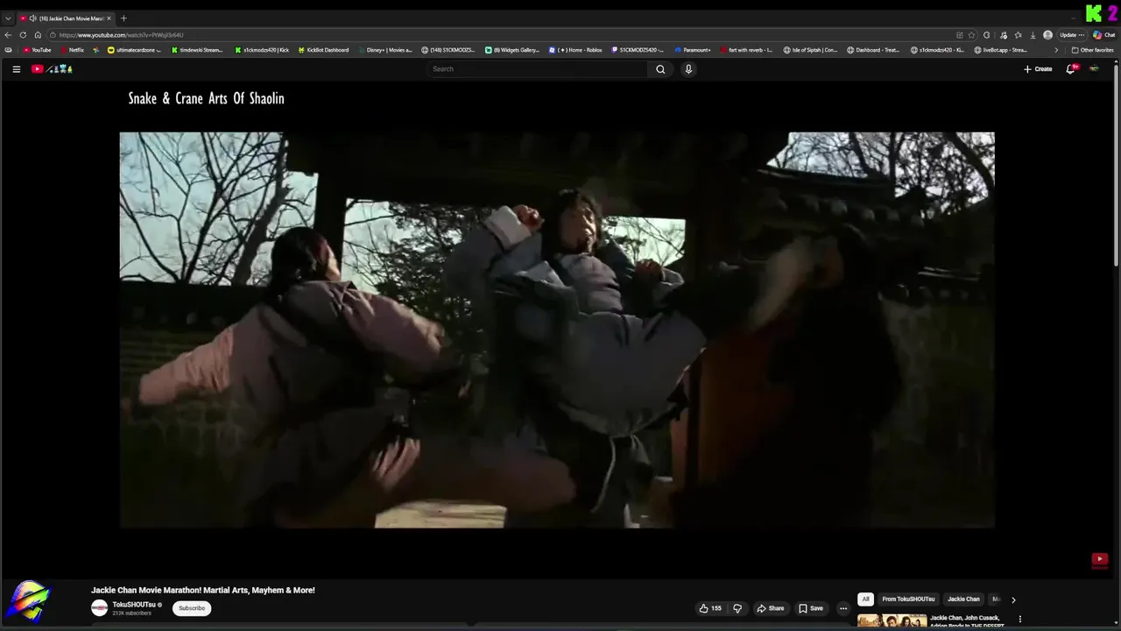Open YouTube bookmark in favorites bar

click(x=38, y=50)
